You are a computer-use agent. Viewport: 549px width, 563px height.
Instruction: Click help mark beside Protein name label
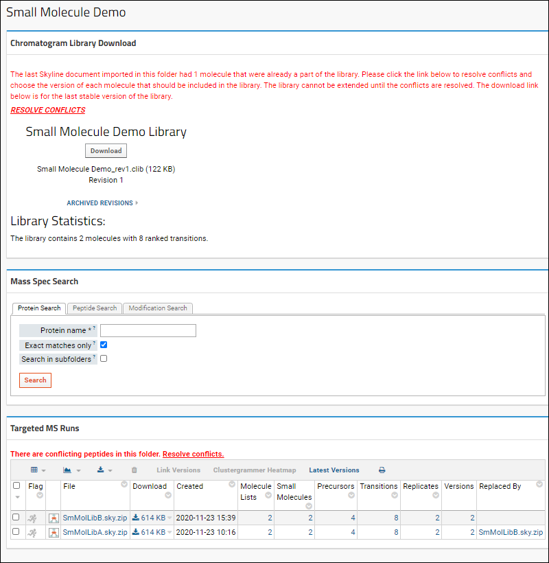point(94,328)
